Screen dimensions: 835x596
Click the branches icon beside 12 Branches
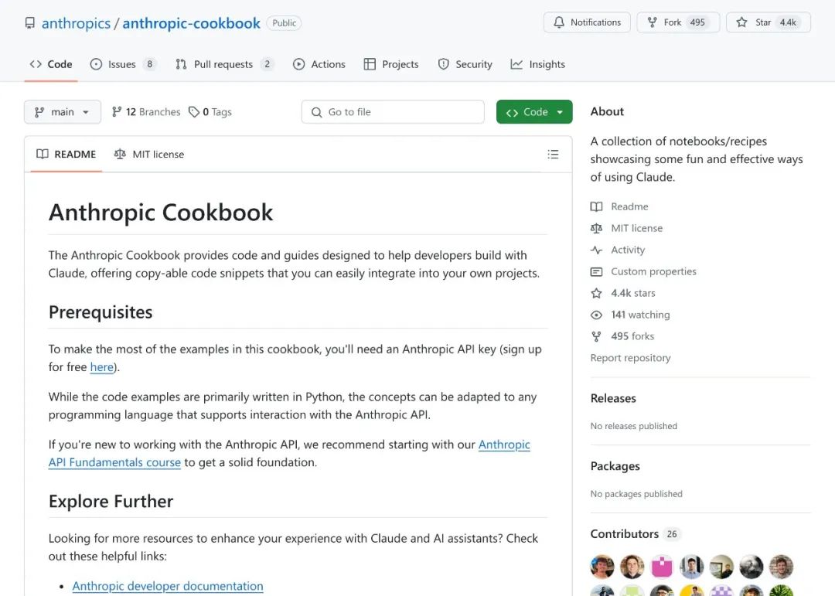click(117, 112)
